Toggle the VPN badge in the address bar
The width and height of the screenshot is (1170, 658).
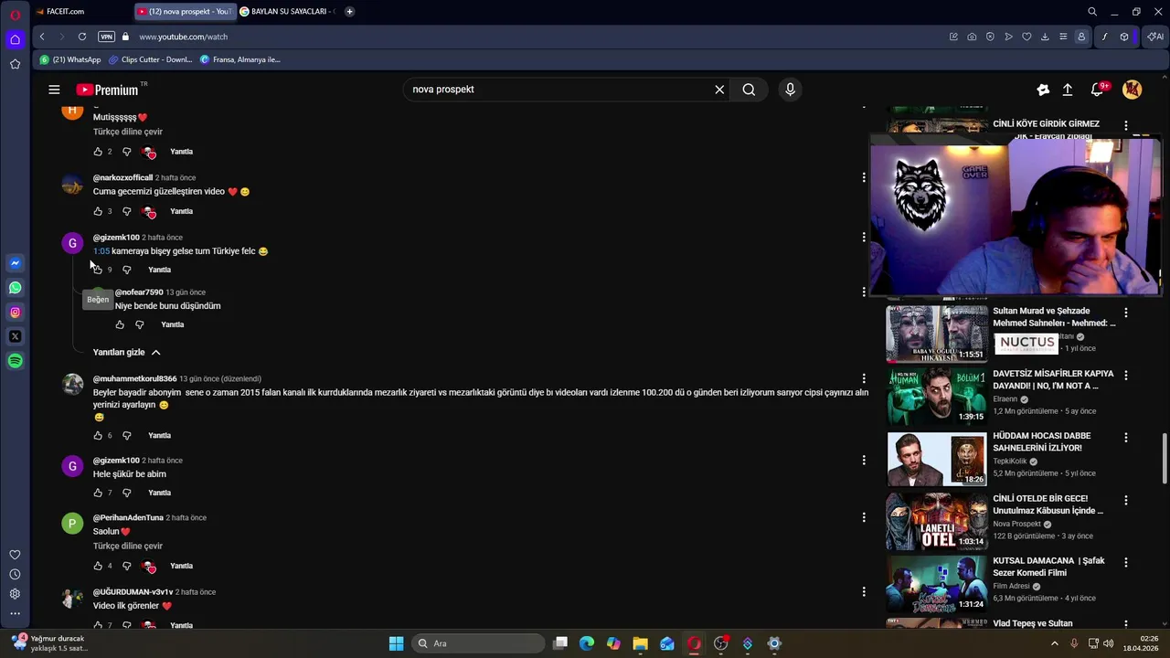pyautogui.click(x=106, y=37)
